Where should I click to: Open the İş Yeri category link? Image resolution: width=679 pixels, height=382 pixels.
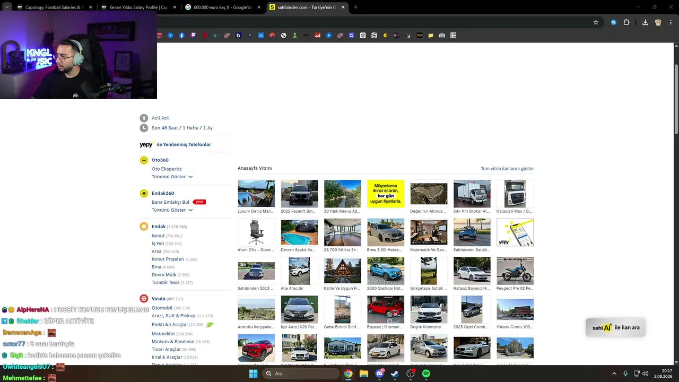[x=158, y=244]
